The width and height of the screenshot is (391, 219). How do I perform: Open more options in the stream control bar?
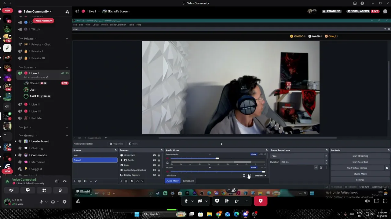coord(246,201)
